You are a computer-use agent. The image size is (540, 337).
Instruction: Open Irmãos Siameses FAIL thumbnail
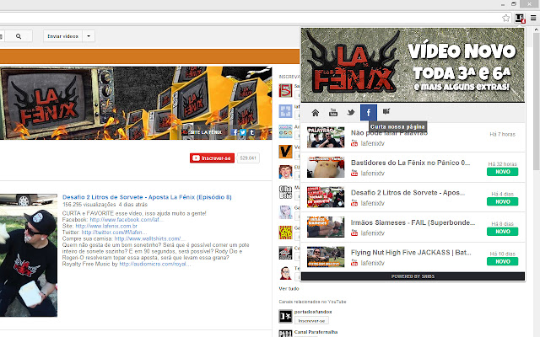click(x=326, y=227)
